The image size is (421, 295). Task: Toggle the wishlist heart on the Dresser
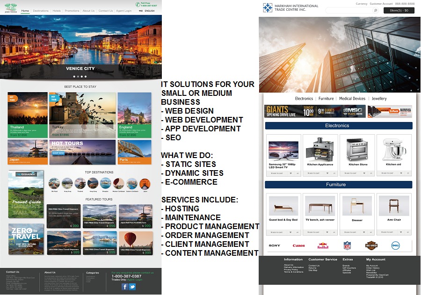[364, 232]
